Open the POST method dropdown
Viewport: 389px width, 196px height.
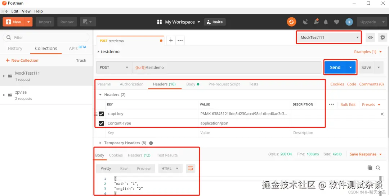114,67
